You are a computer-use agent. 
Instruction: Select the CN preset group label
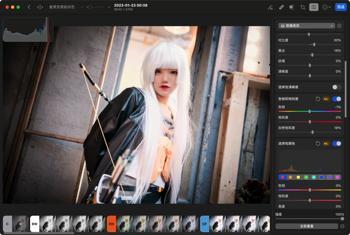pyautogui.click(x=111, y=224)
